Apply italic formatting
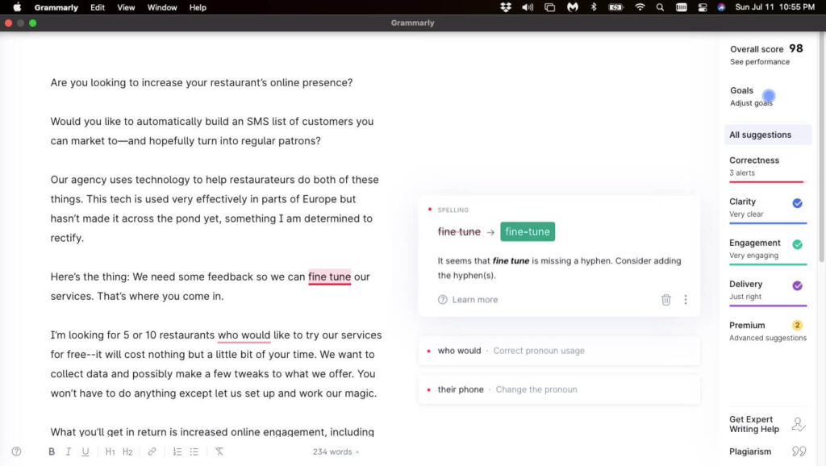The height and width of the screenshot is (466, 826). [69, 451]
